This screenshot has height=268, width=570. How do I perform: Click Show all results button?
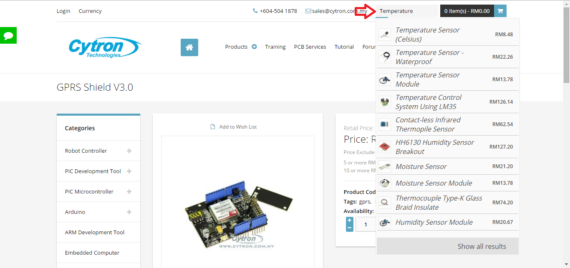(x=448, y=246)
